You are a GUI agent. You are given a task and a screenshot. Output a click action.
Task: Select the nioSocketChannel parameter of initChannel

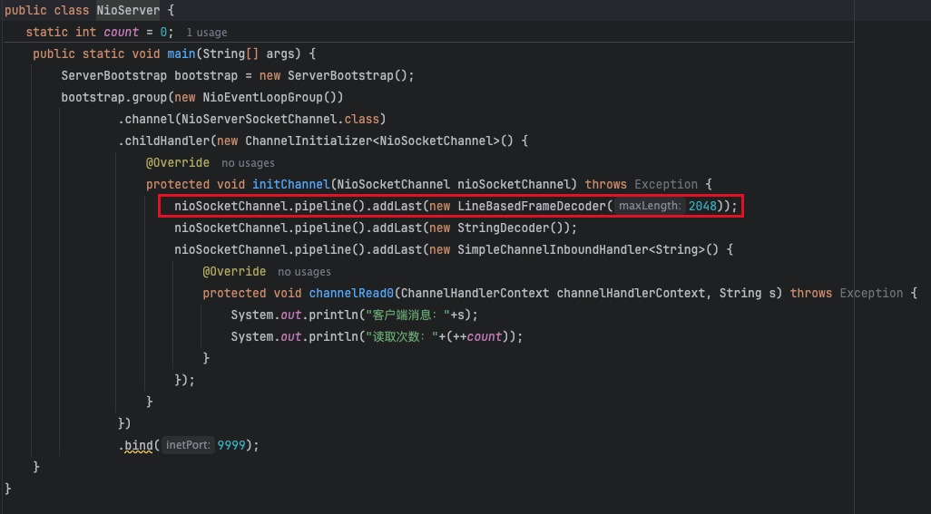(x=514, y=184)
